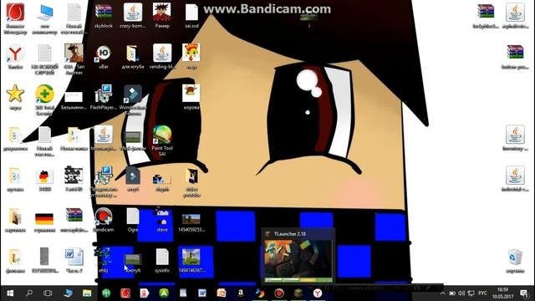
Task: Open the volume control in system tray
Action: tap(461, 293)
